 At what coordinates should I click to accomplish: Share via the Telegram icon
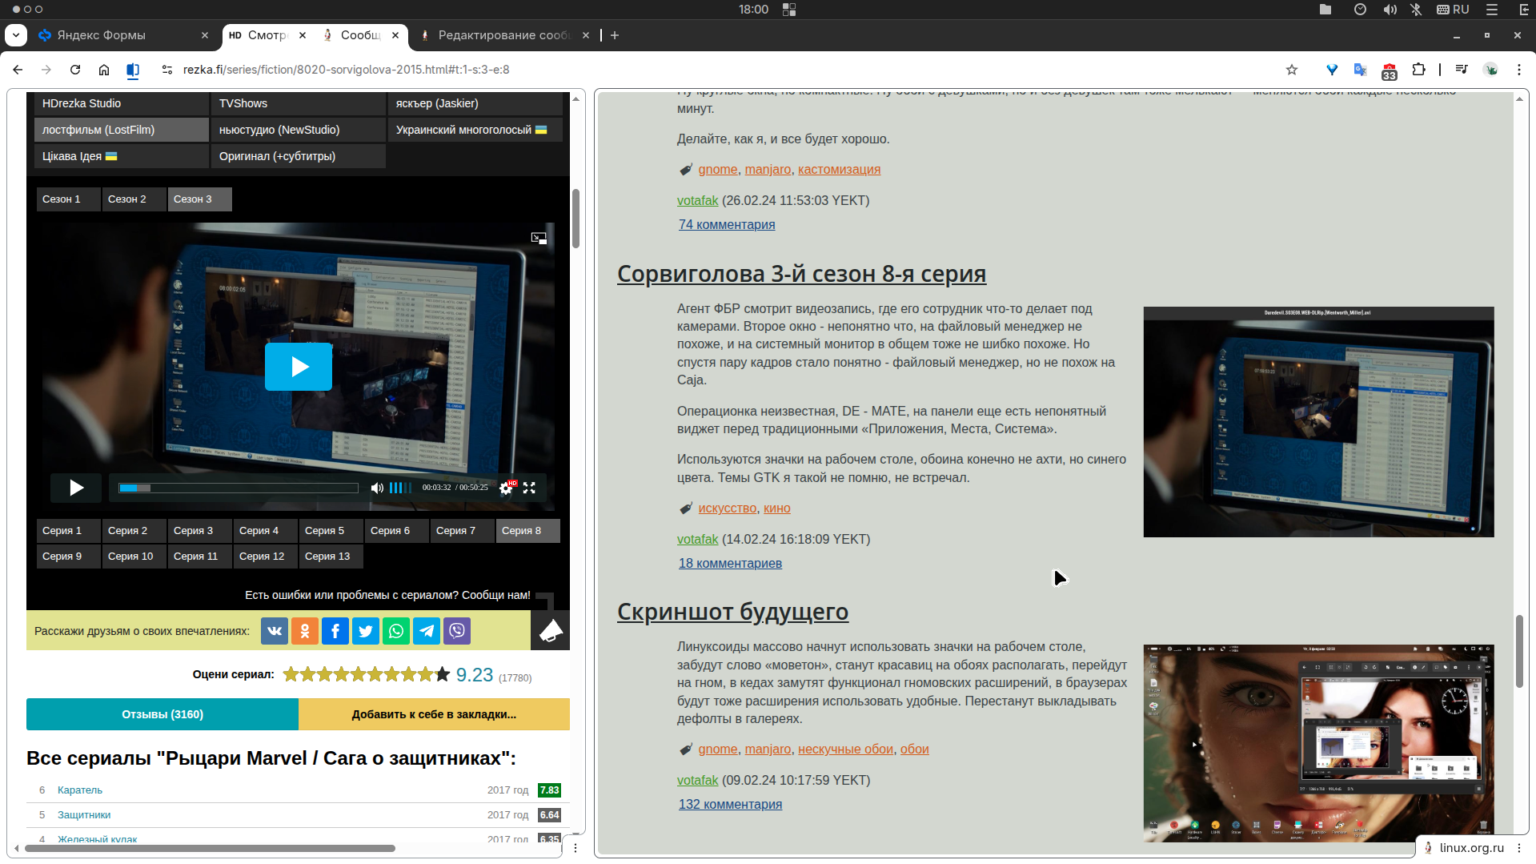pos(427,631)
